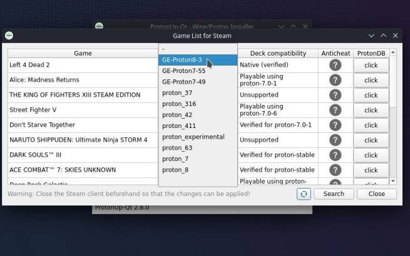Click the table scrollbar down arrow
The width and height of the screenshot is (410, 256).
pyautogui.click(x=393, y=181)
